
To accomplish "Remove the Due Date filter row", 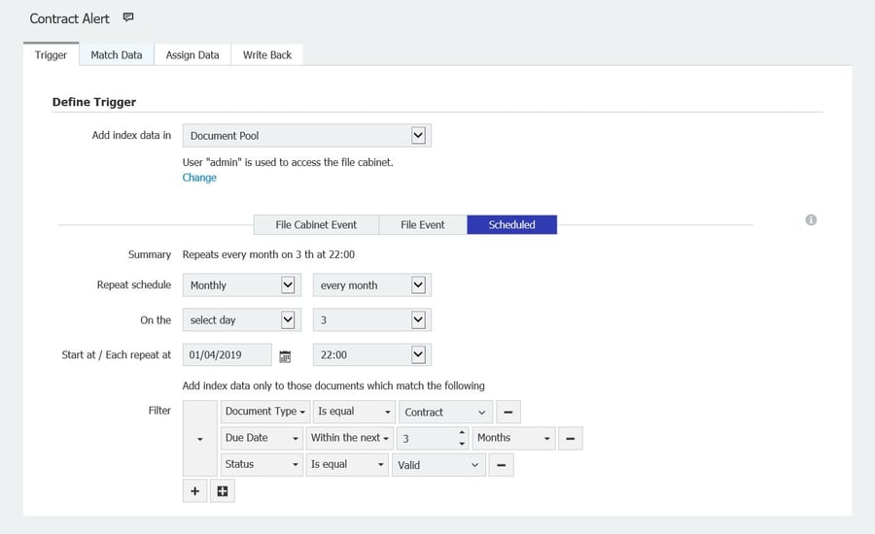I will pyautogui.click(x=570, y=439).
